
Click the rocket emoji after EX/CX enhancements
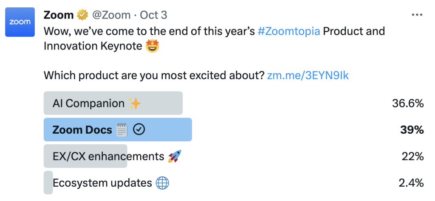[175, 157]
